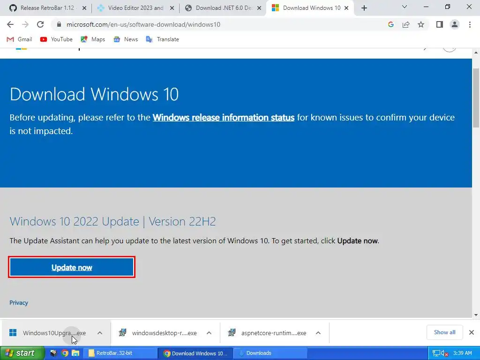
Task: Open the Translate bookmark
Action: coord(162,39)
